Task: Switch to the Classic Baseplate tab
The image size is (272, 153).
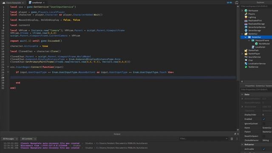Action: 13,3
